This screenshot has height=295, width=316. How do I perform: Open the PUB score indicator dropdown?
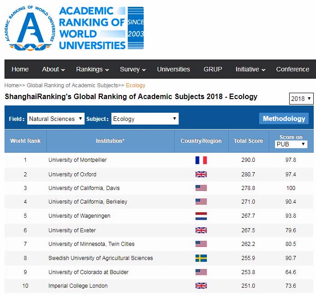(291, 144)
